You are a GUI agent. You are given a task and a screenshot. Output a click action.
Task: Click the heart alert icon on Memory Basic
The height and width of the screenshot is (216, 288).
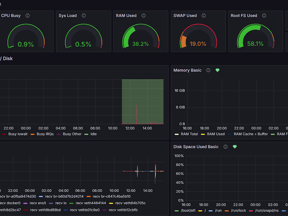coord(217,70)
